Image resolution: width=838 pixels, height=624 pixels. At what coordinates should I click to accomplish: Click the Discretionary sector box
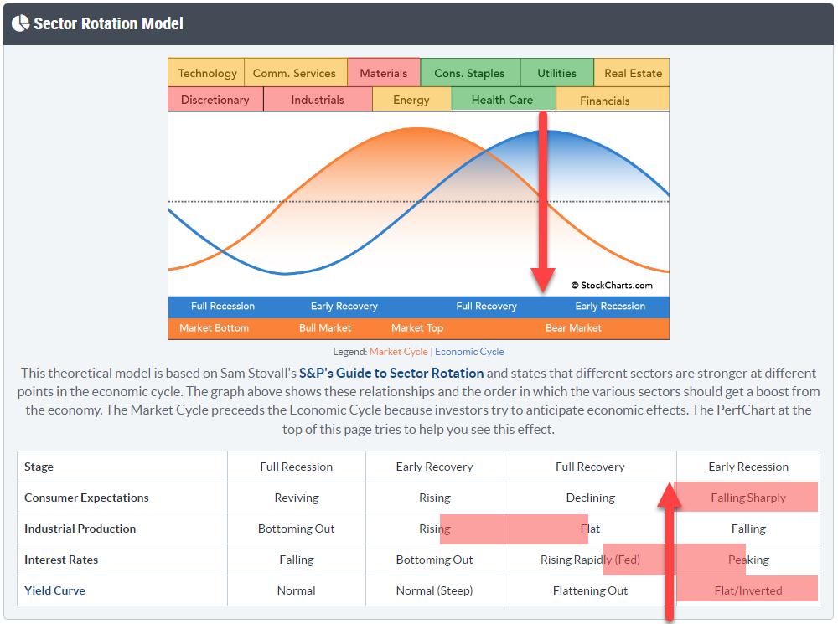pyautogui.click(x=215, y=100)
